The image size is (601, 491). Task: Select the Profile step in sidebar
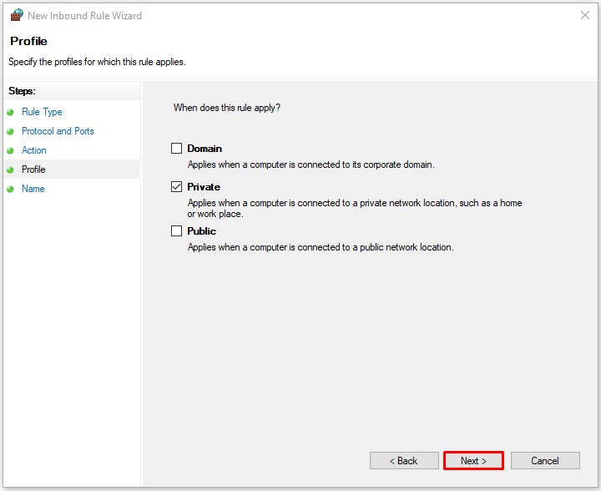pyautogui.click(x=33, y=170)
